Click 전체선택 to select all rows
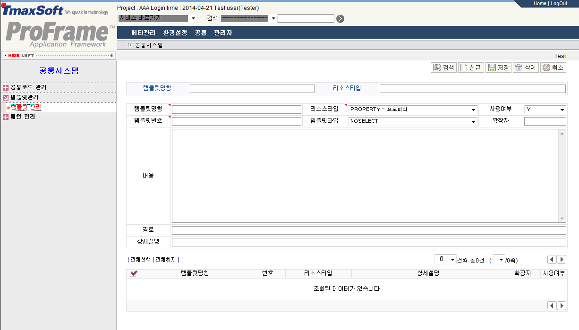The width and height of the screenshot is (579, 330). 140,259
